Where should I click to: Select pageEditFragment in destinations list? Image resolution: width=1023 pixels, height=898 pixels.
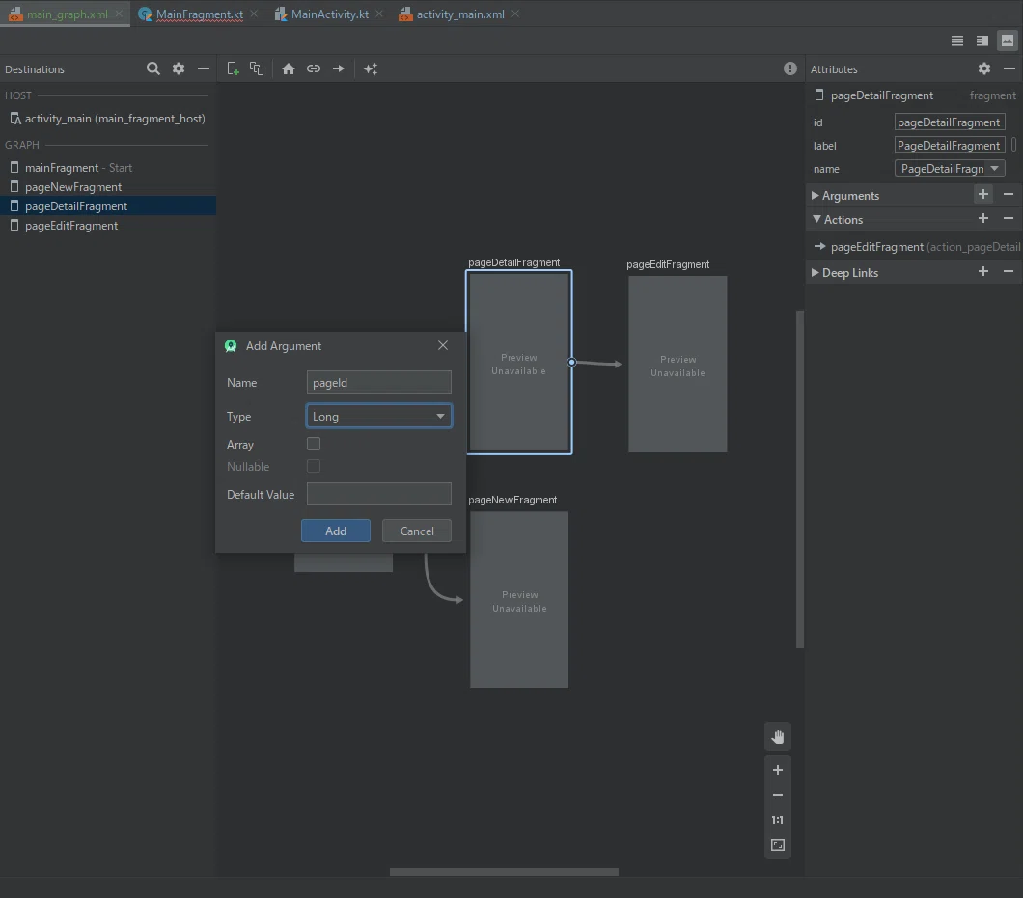point(108,226)
